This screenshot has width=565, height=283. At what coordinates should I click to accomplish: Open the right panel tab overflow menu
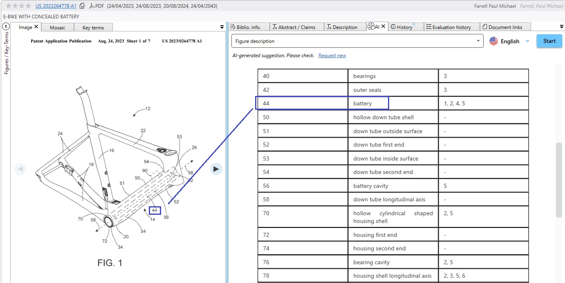(x=561, y=27)
